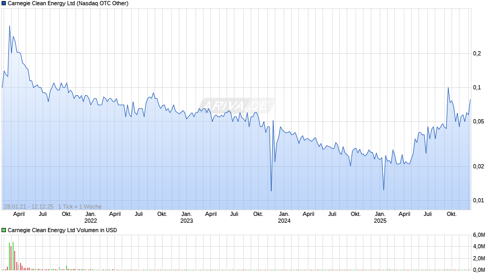The image size is (493, 275).
Task: Click the sharp price dip in late 2023
Action: pos(271,191)
